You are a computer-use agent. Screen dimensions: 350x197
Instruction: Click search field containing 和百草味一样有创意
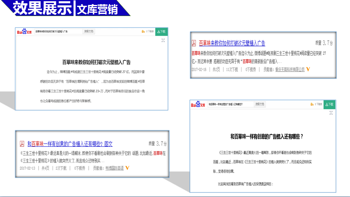(230, 104)
